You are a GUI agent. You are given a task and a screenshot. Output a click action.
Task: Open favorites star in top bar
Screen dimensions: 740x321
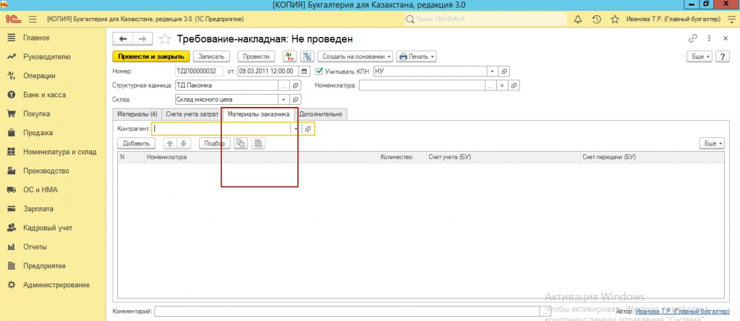(x=614, y=20)
